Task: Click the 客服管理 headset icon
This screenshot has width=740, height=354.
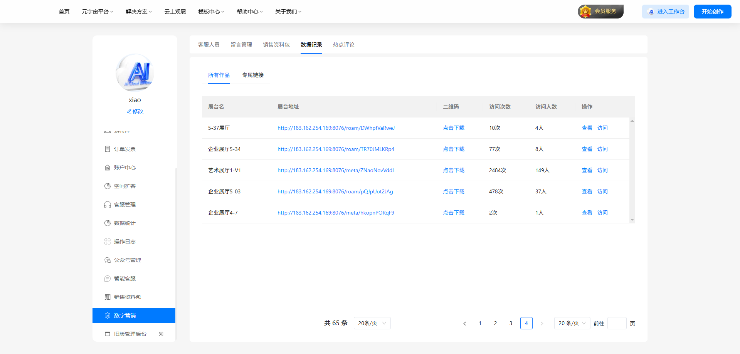Action: click(x=108, y=205)
